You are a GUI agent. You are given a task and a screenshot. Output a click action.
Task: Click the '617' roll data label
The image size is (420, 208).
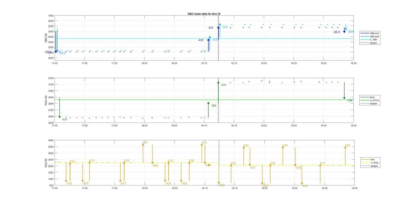pyautogui.click(x=322, y=164)
